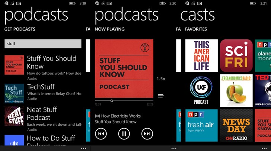
Task: Tap the charging battery icon at 3:20
Action: (162, 3)
